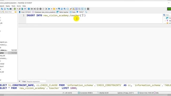Click the helpers Filter search field
This screenshot has width=171, height=96.
[x=168, y=15]
